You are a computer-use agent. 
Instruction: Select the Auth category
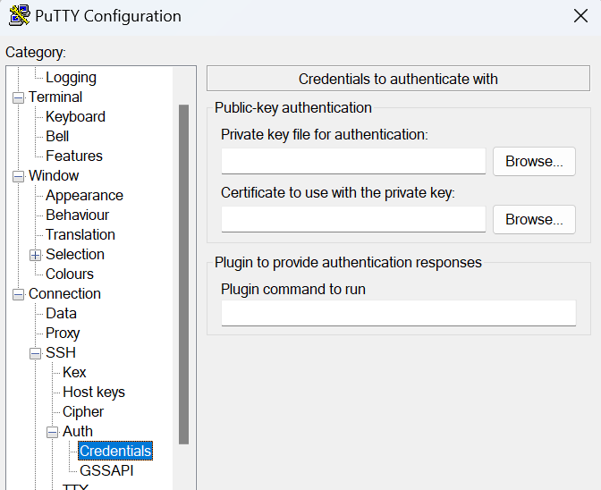click(78, 431)
